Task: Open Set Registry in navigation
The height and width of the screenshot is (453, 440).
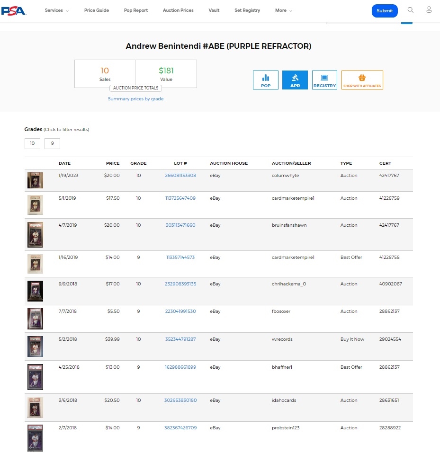Action: click(247, 10)
